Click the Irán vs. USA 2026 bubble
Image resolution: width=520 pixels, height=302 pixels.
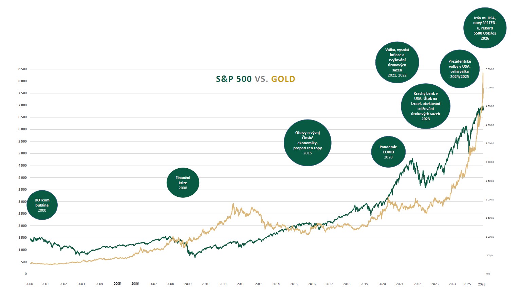click(485, 28)
